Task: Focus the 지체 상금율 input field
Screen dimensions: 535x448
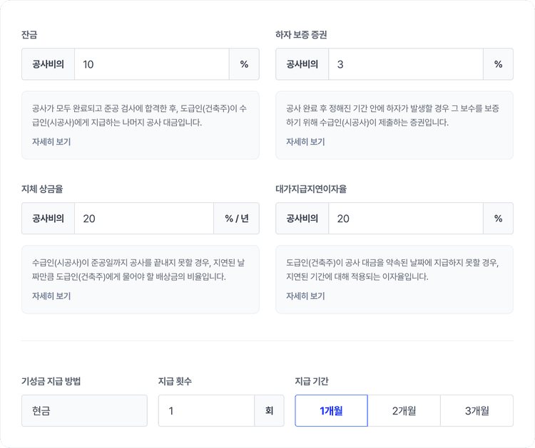Action: click(143, 219)
